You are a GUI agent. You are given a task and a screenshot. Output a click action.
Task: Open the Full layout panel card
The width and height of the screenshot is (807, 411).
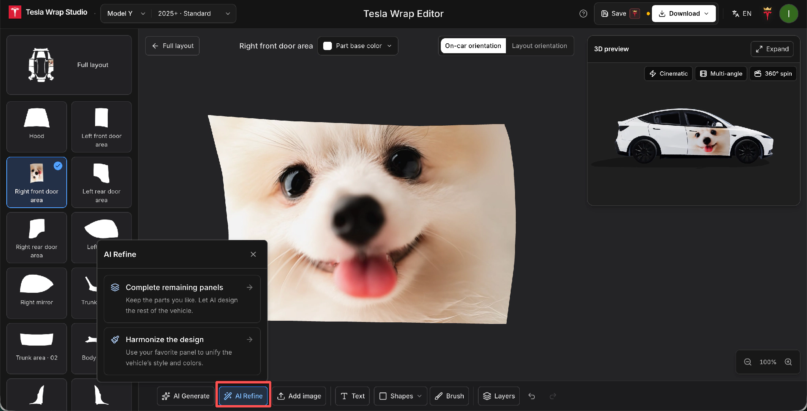click(x=69, y=65)
